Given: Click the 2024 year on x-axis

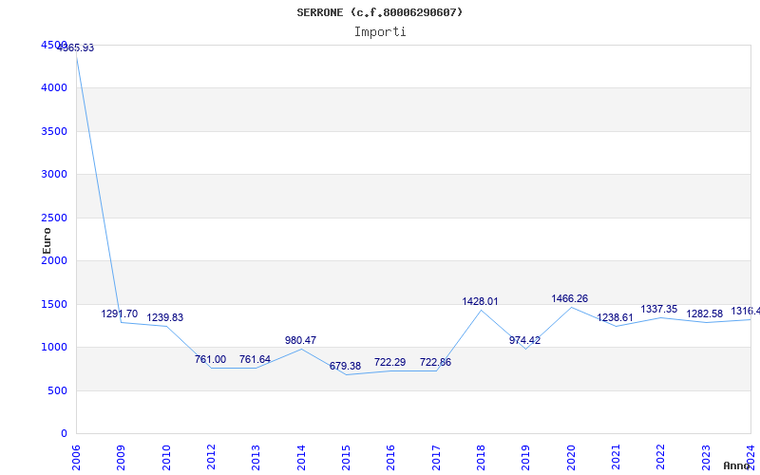Looking at the screenshot, I should pos(750,455).
